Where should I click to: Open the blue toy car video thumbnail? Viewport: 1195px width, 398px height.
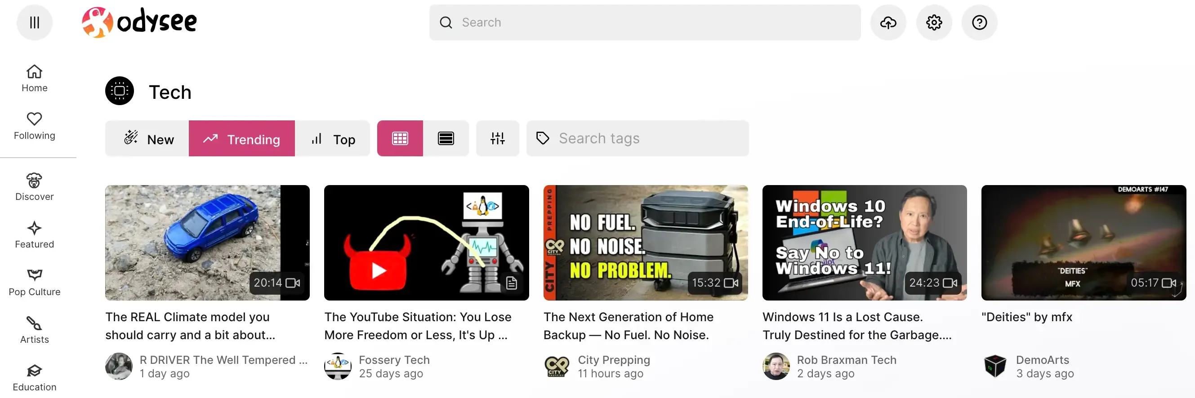[207, 243]
